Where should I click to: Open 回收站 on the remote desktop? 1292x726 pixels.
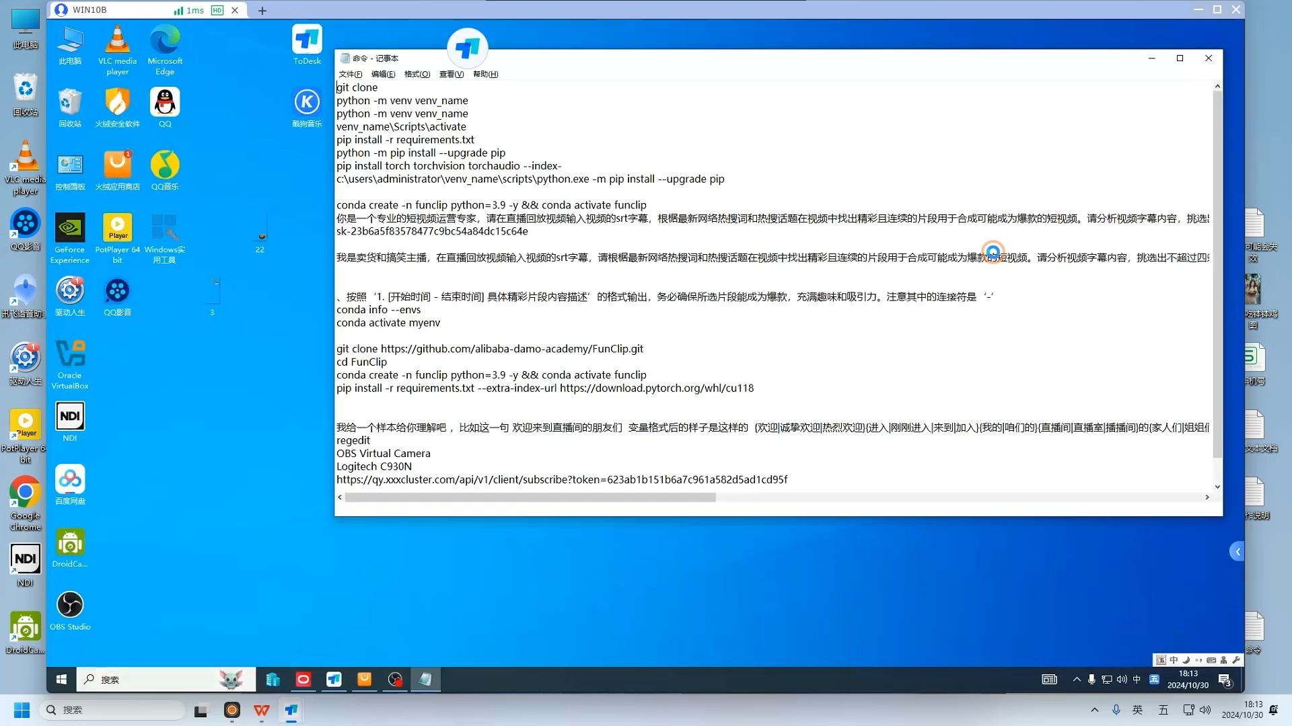(x=70, y=108)
